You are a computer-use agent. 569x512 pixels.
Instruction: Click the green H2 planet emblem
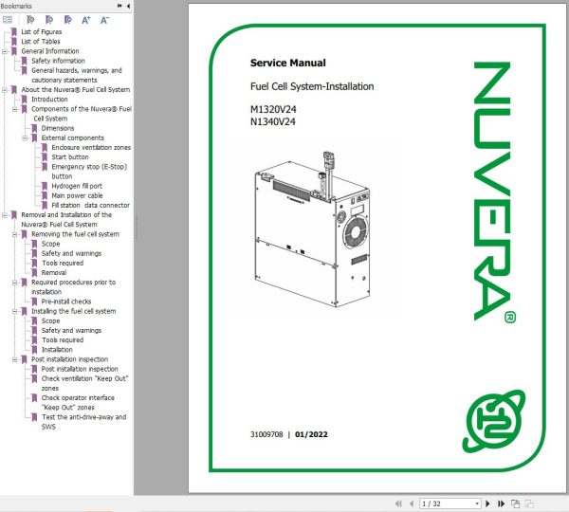click(494, 421)
